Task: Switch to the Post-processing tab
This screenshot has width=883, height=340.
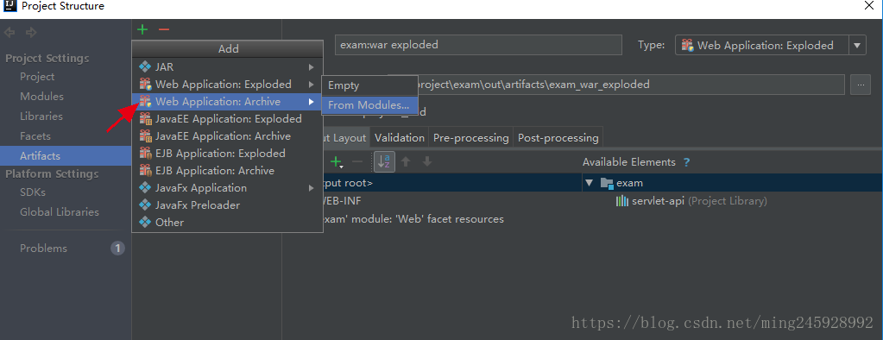Action: point(558,138)
